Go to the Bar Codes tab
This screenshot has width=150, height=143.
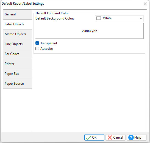coord(18,54)
